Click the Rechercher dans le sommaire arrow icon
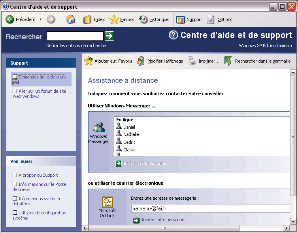The image size is (298, 233). 228,61
